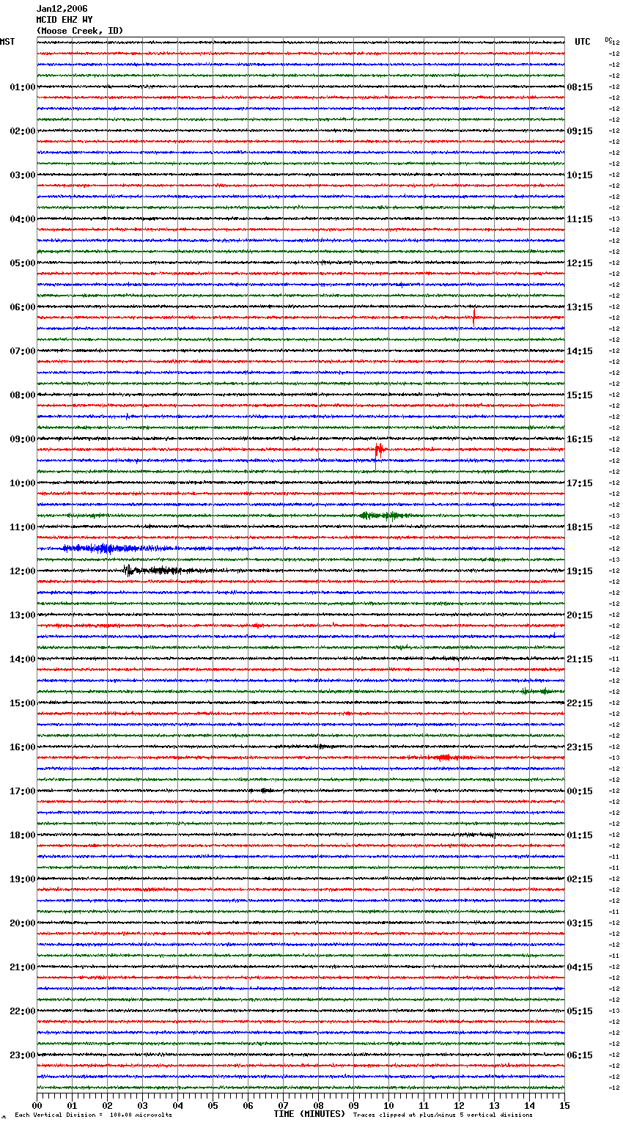The width and height of the screenshot is (623, 1125).
Task: Select the 04:15 UTC time label
Action: click(580, 967)
